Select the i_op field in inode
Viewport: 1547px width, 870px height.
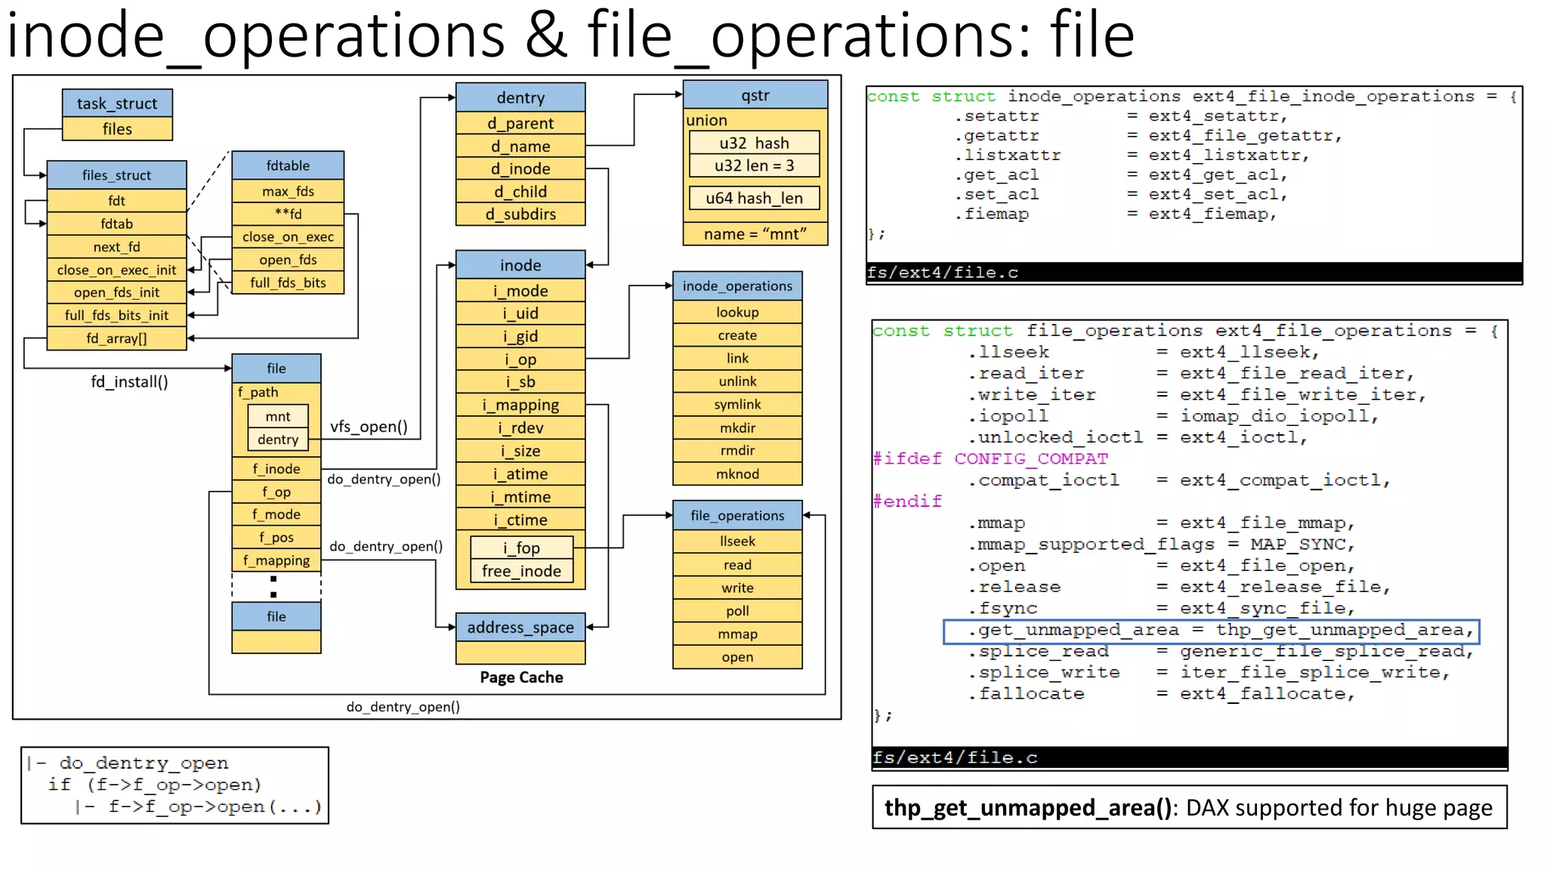(x=520, y=359)
